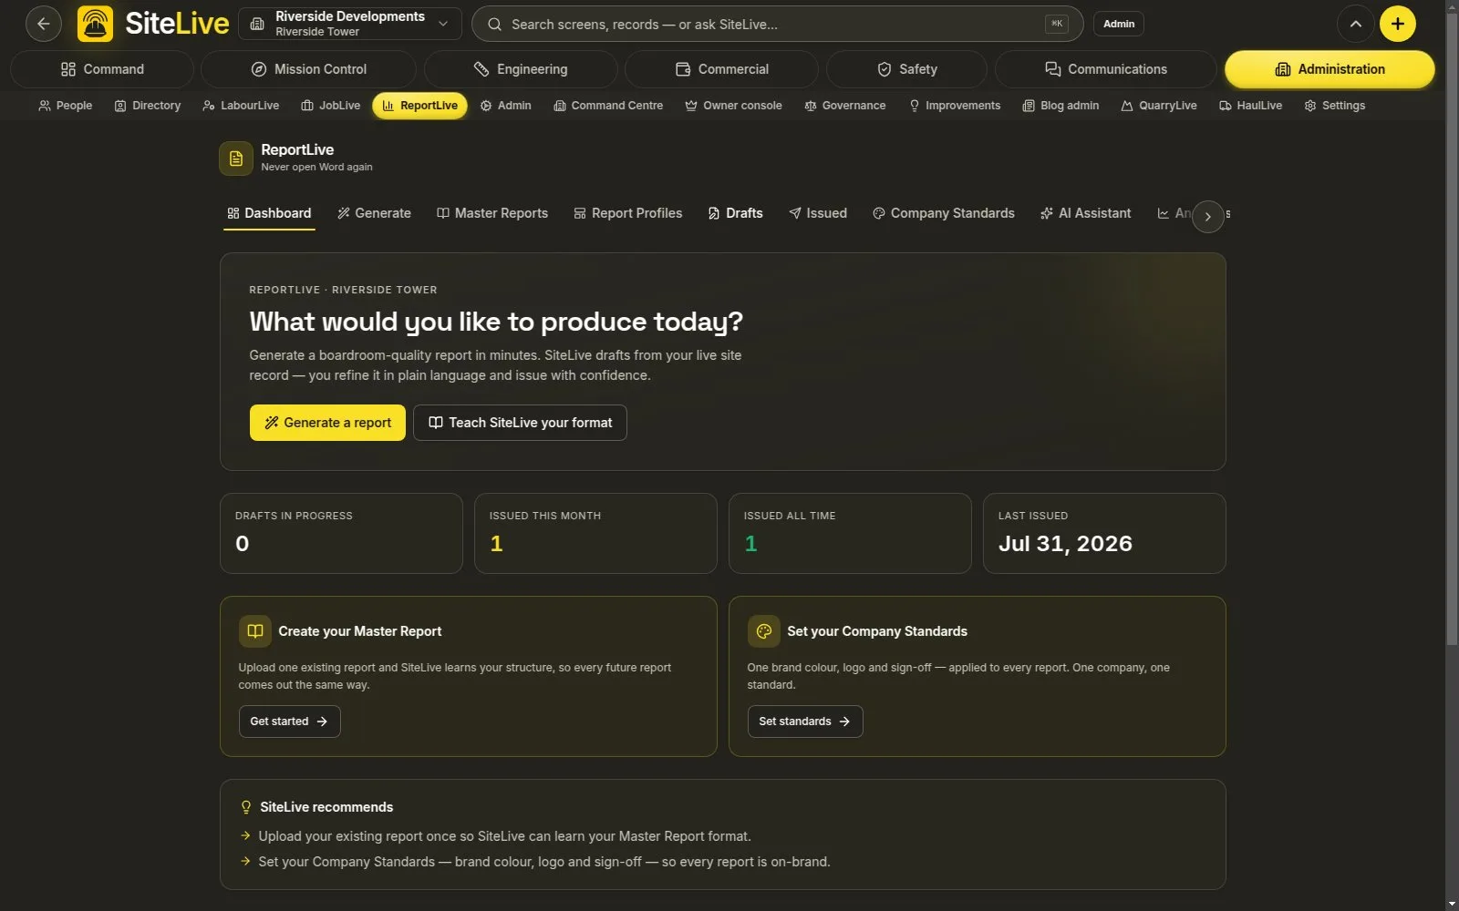Image resolution: width=1459 pixels, height=911 pixels.
Task: Click the back arrow button
Action: (x=43, y=24)
